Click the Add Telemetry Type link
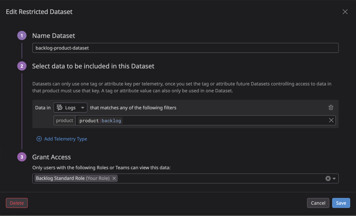This screenshot has width=356, height=216. tap(66, 139)
